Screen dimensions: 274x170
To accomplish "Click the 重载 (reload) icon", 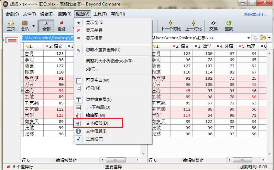I will pyautogui.click(x=229, y=26).
